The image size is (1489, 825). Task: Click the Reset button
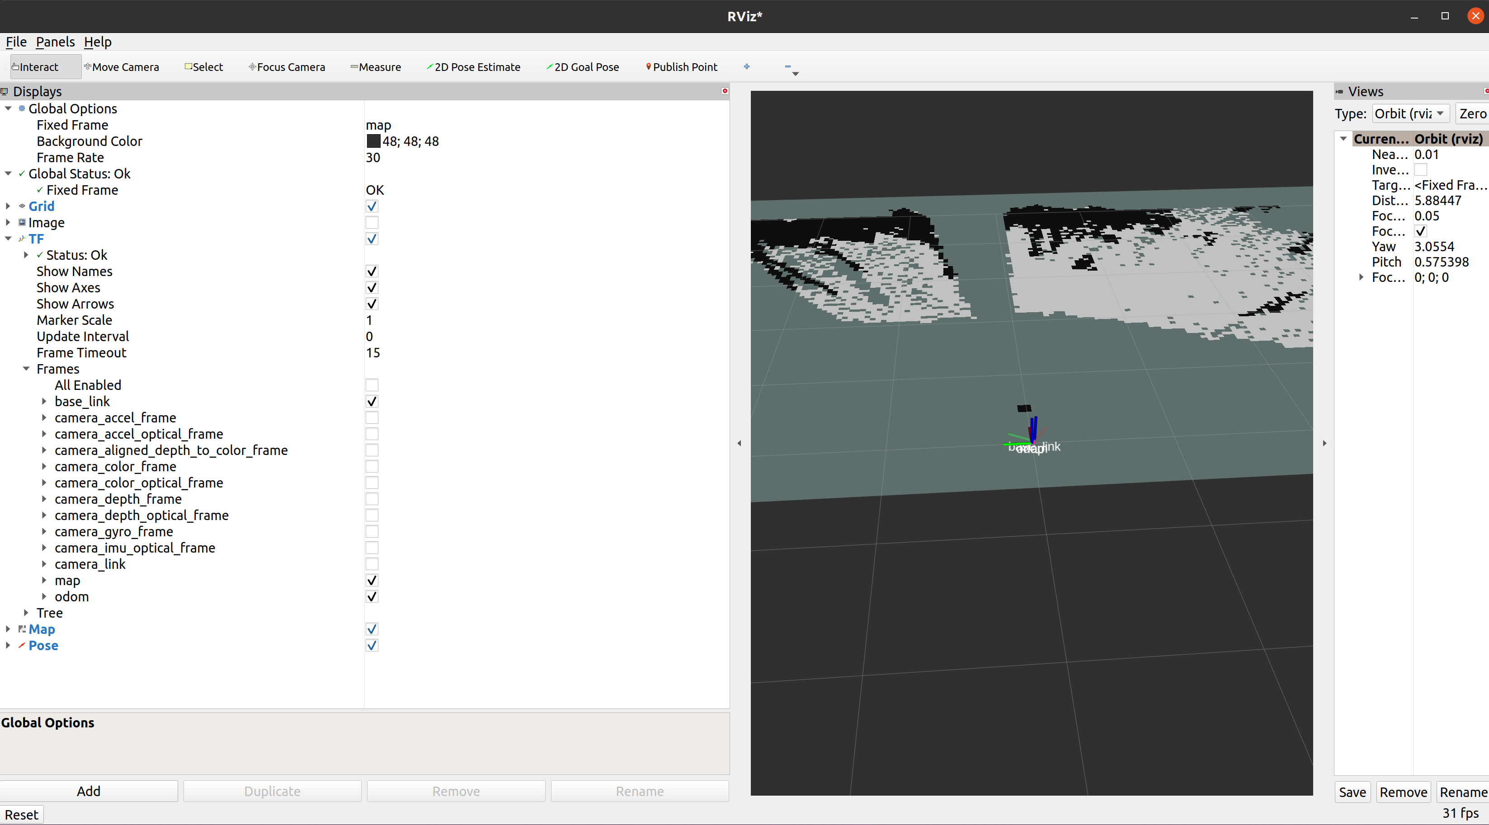[x=21, y=815]
